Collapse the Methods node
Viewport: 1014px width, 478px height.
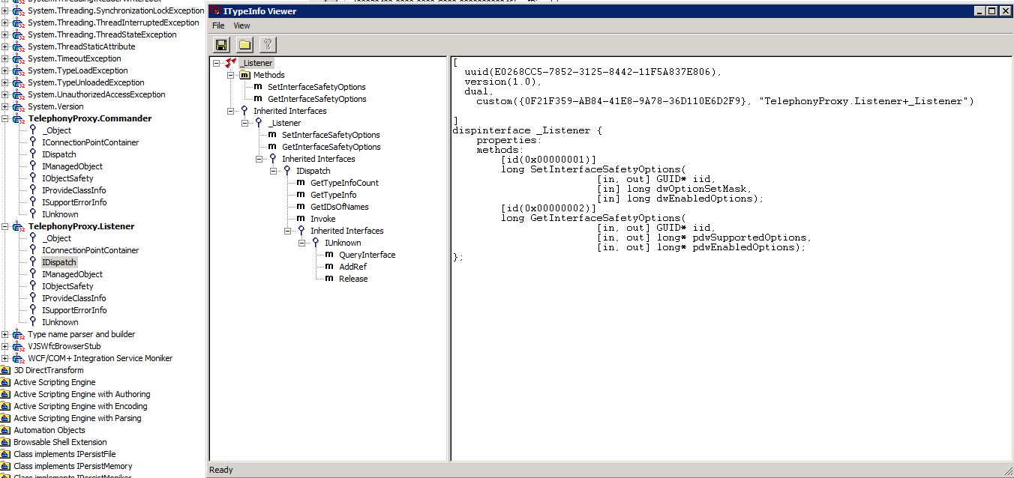point(231,75)
